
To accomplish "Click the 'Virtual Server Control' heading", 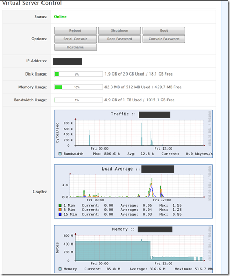I will click(x=32, y=3).
